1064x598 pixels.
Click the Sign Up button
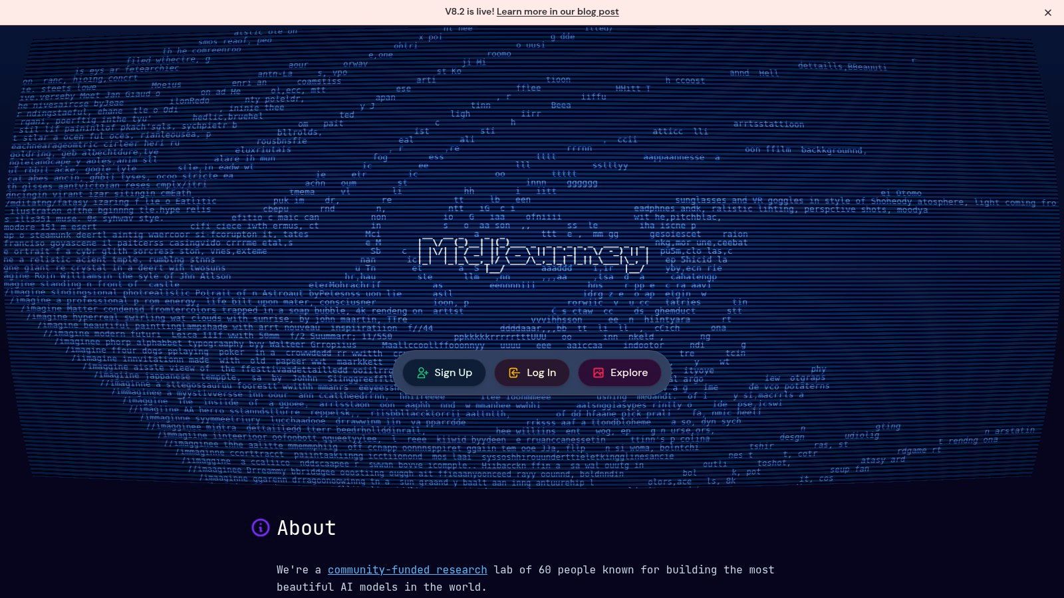pyautogui.click(x=444, y=373)
